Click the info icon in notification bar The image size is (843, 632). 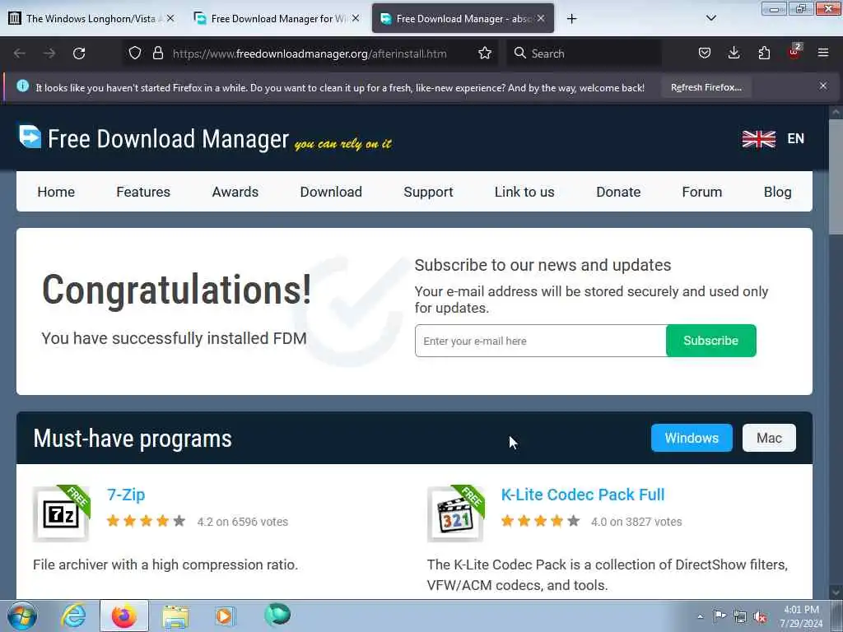click(22, 86)
